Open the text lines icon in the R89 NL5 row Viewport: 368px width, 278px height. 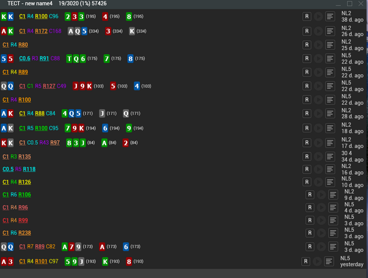coord(330,72)
